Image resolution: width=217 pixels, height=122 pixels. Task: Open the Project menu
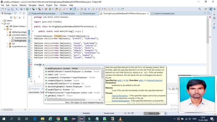click(49, 5)
